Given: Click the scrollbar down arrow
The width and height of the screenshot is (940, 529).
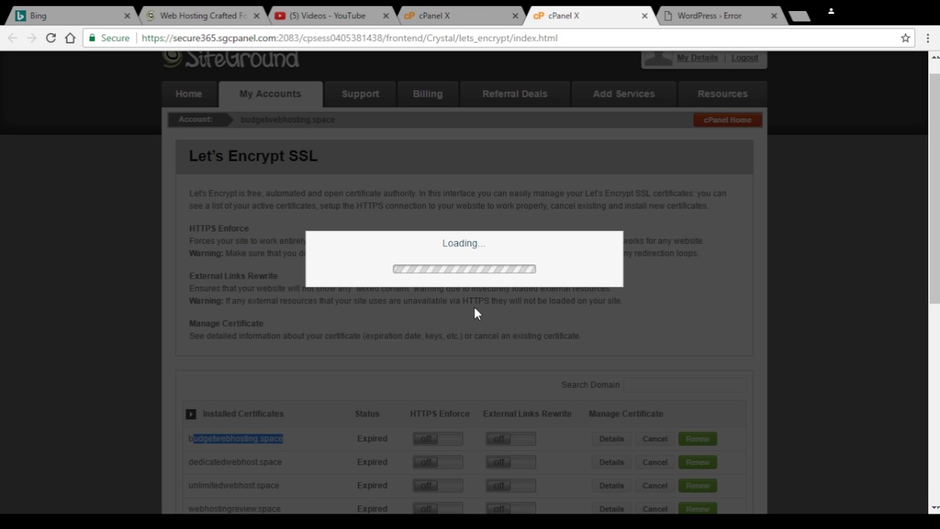Looking at the screenshot, I should (934, 508).
